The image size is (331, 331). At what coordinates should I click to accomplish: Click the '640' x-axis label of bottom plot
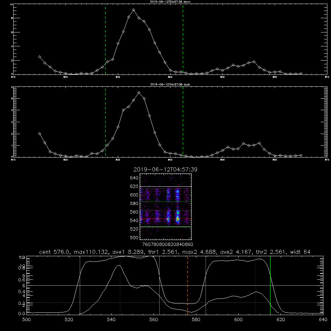click(x=323, y=320)
